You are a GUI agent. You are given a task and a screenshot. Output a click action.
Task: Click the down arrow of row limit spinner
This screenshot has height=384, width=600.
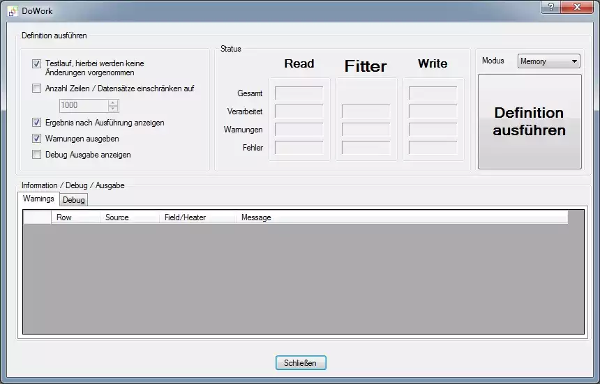pos(113,109)
